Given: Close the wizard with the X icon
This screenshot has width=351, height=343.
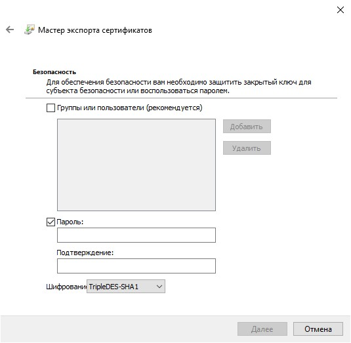Looking at the screenshot, I should (341, 10).
